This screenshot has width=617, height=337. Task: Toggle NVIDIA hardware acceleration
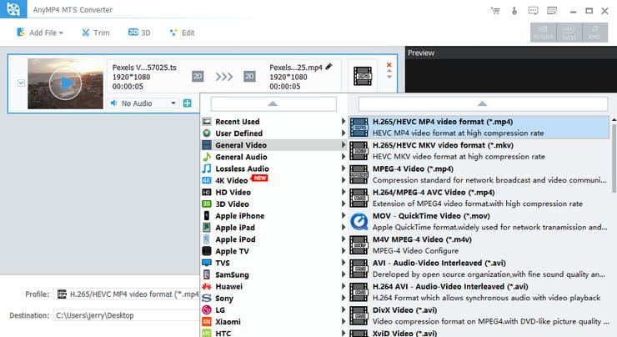coord(544,33)
